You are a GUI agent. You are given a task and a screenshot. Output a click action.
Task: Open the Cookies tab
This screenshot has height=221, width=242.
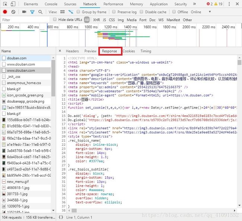coord(129,51)
